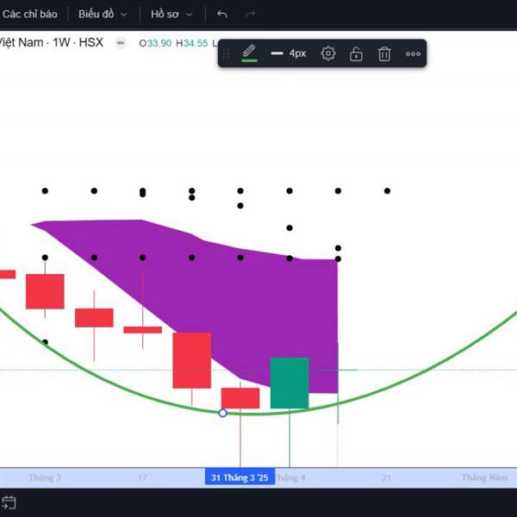Collapse legend with minus button
This screenshot has width=517, height=517.
click(121, 43)
